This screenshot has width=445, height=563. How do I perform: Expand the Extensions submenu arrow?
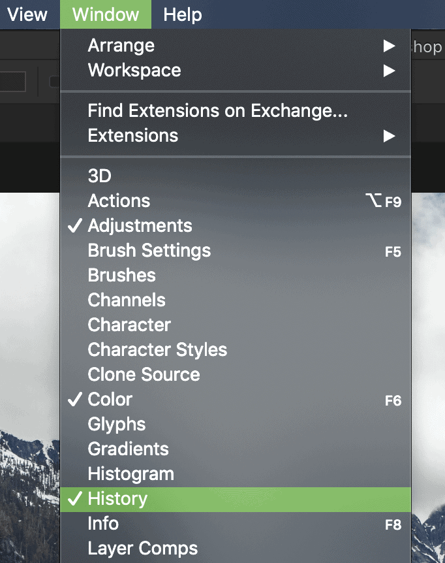(389, 136)
